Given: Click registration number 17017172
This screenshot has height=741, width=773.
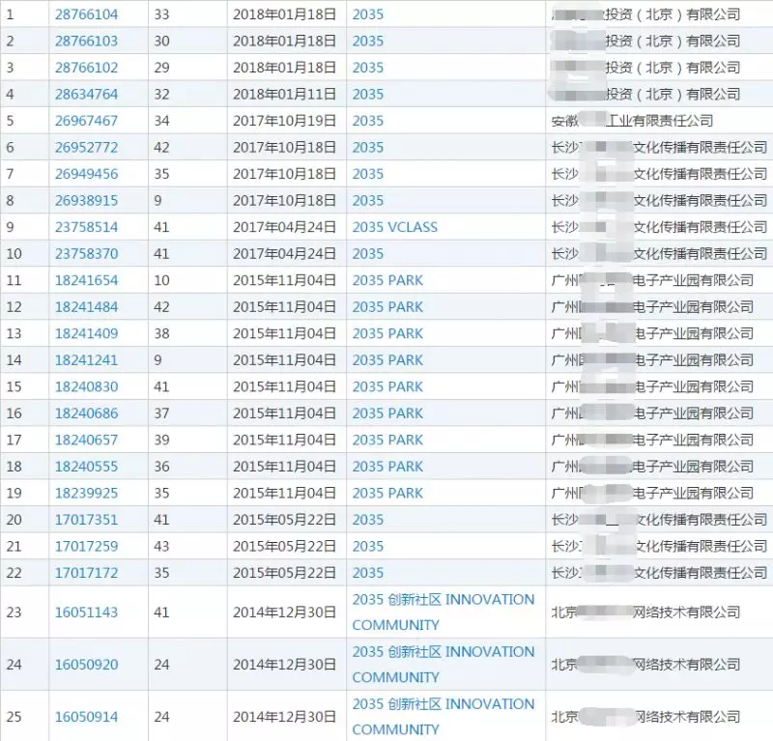Looking at the screenshot, I should (86, 572).
